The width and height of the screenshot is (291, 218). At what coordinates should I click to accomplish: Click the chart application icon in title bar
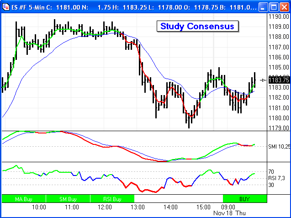(6, 7)
